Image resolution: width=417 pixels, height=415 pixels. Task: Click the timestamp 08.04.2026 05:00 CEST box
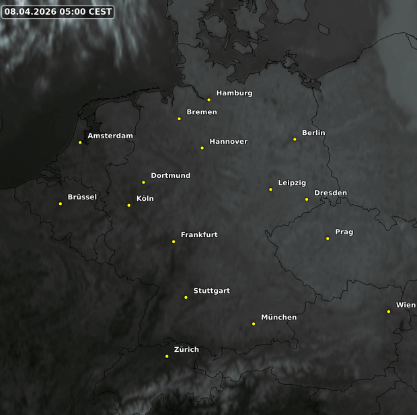point(58,12)
